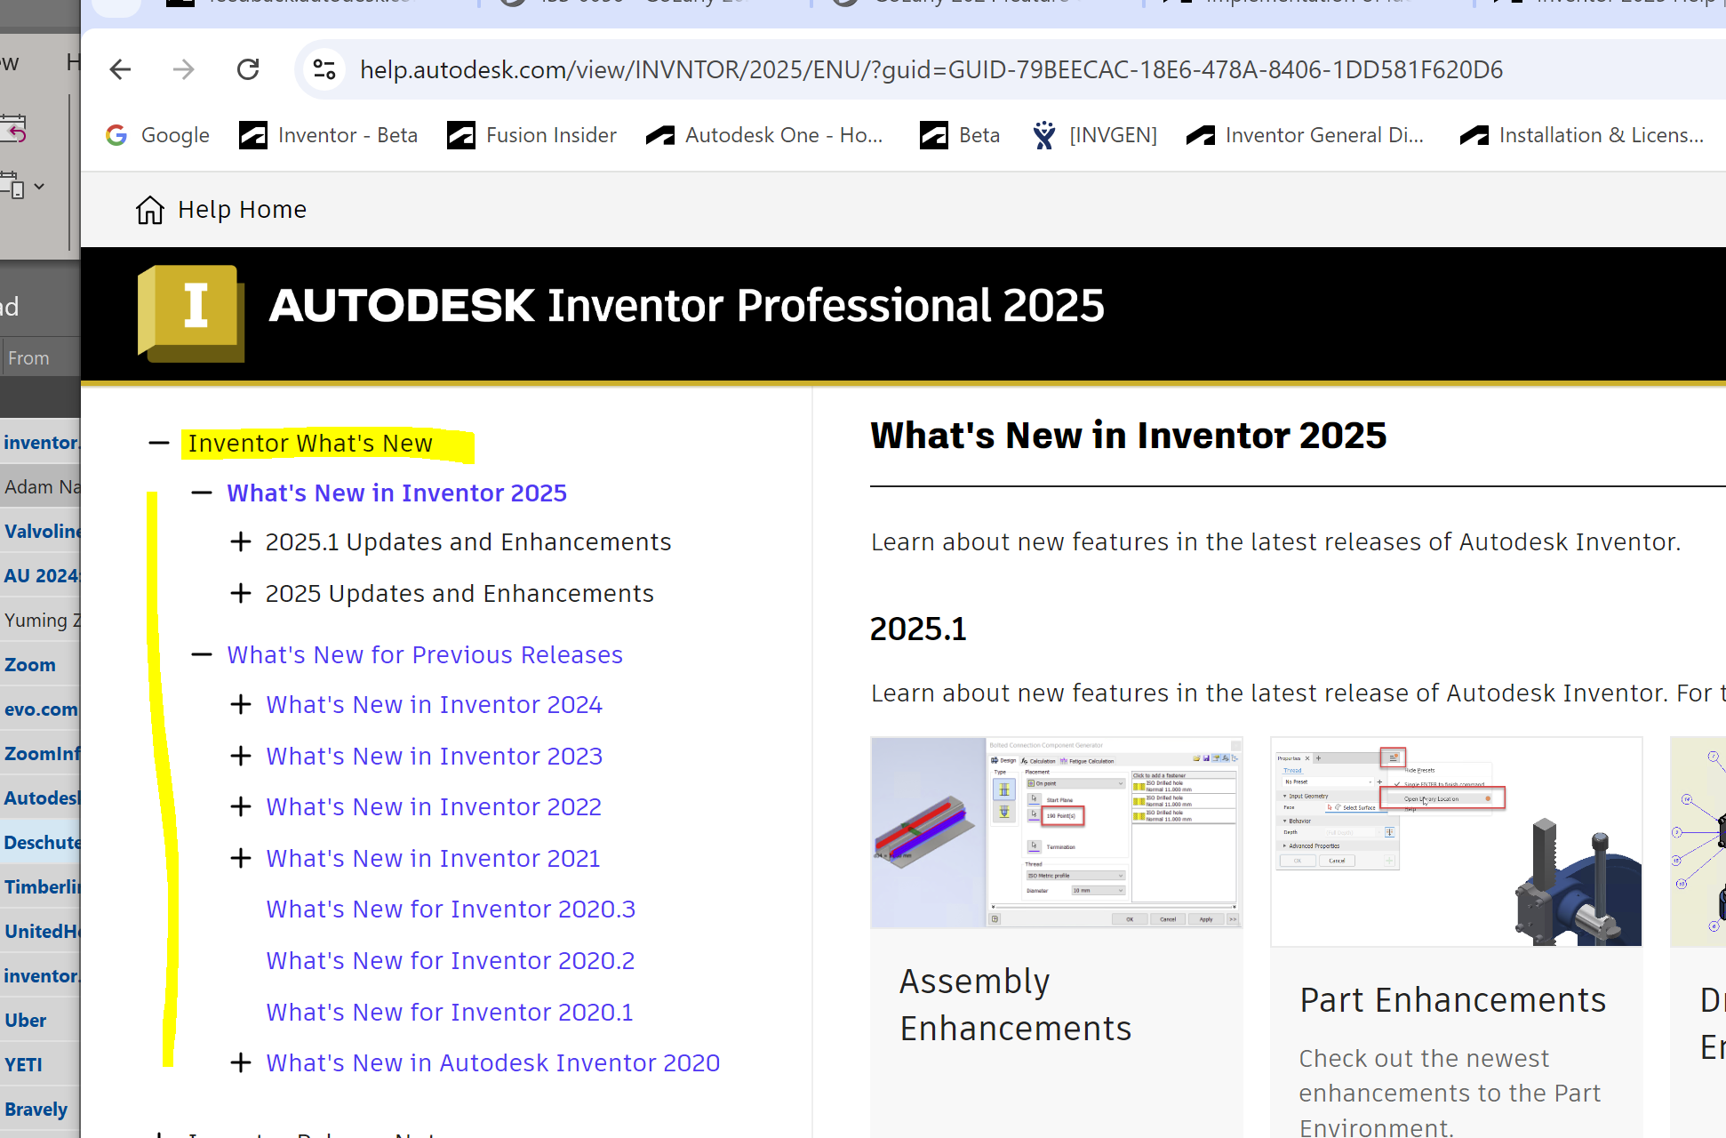
Task: Reload the help page
Action: 248,69
